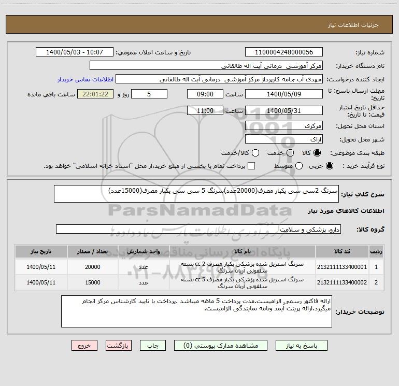
Task: Click the 5 cc syringe product name
Action: click(x=243, y=283)
